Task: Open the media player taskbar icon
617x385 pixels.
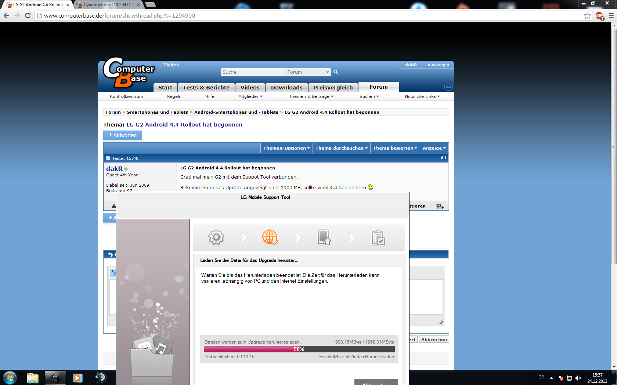Action: [x=77, y=378]
